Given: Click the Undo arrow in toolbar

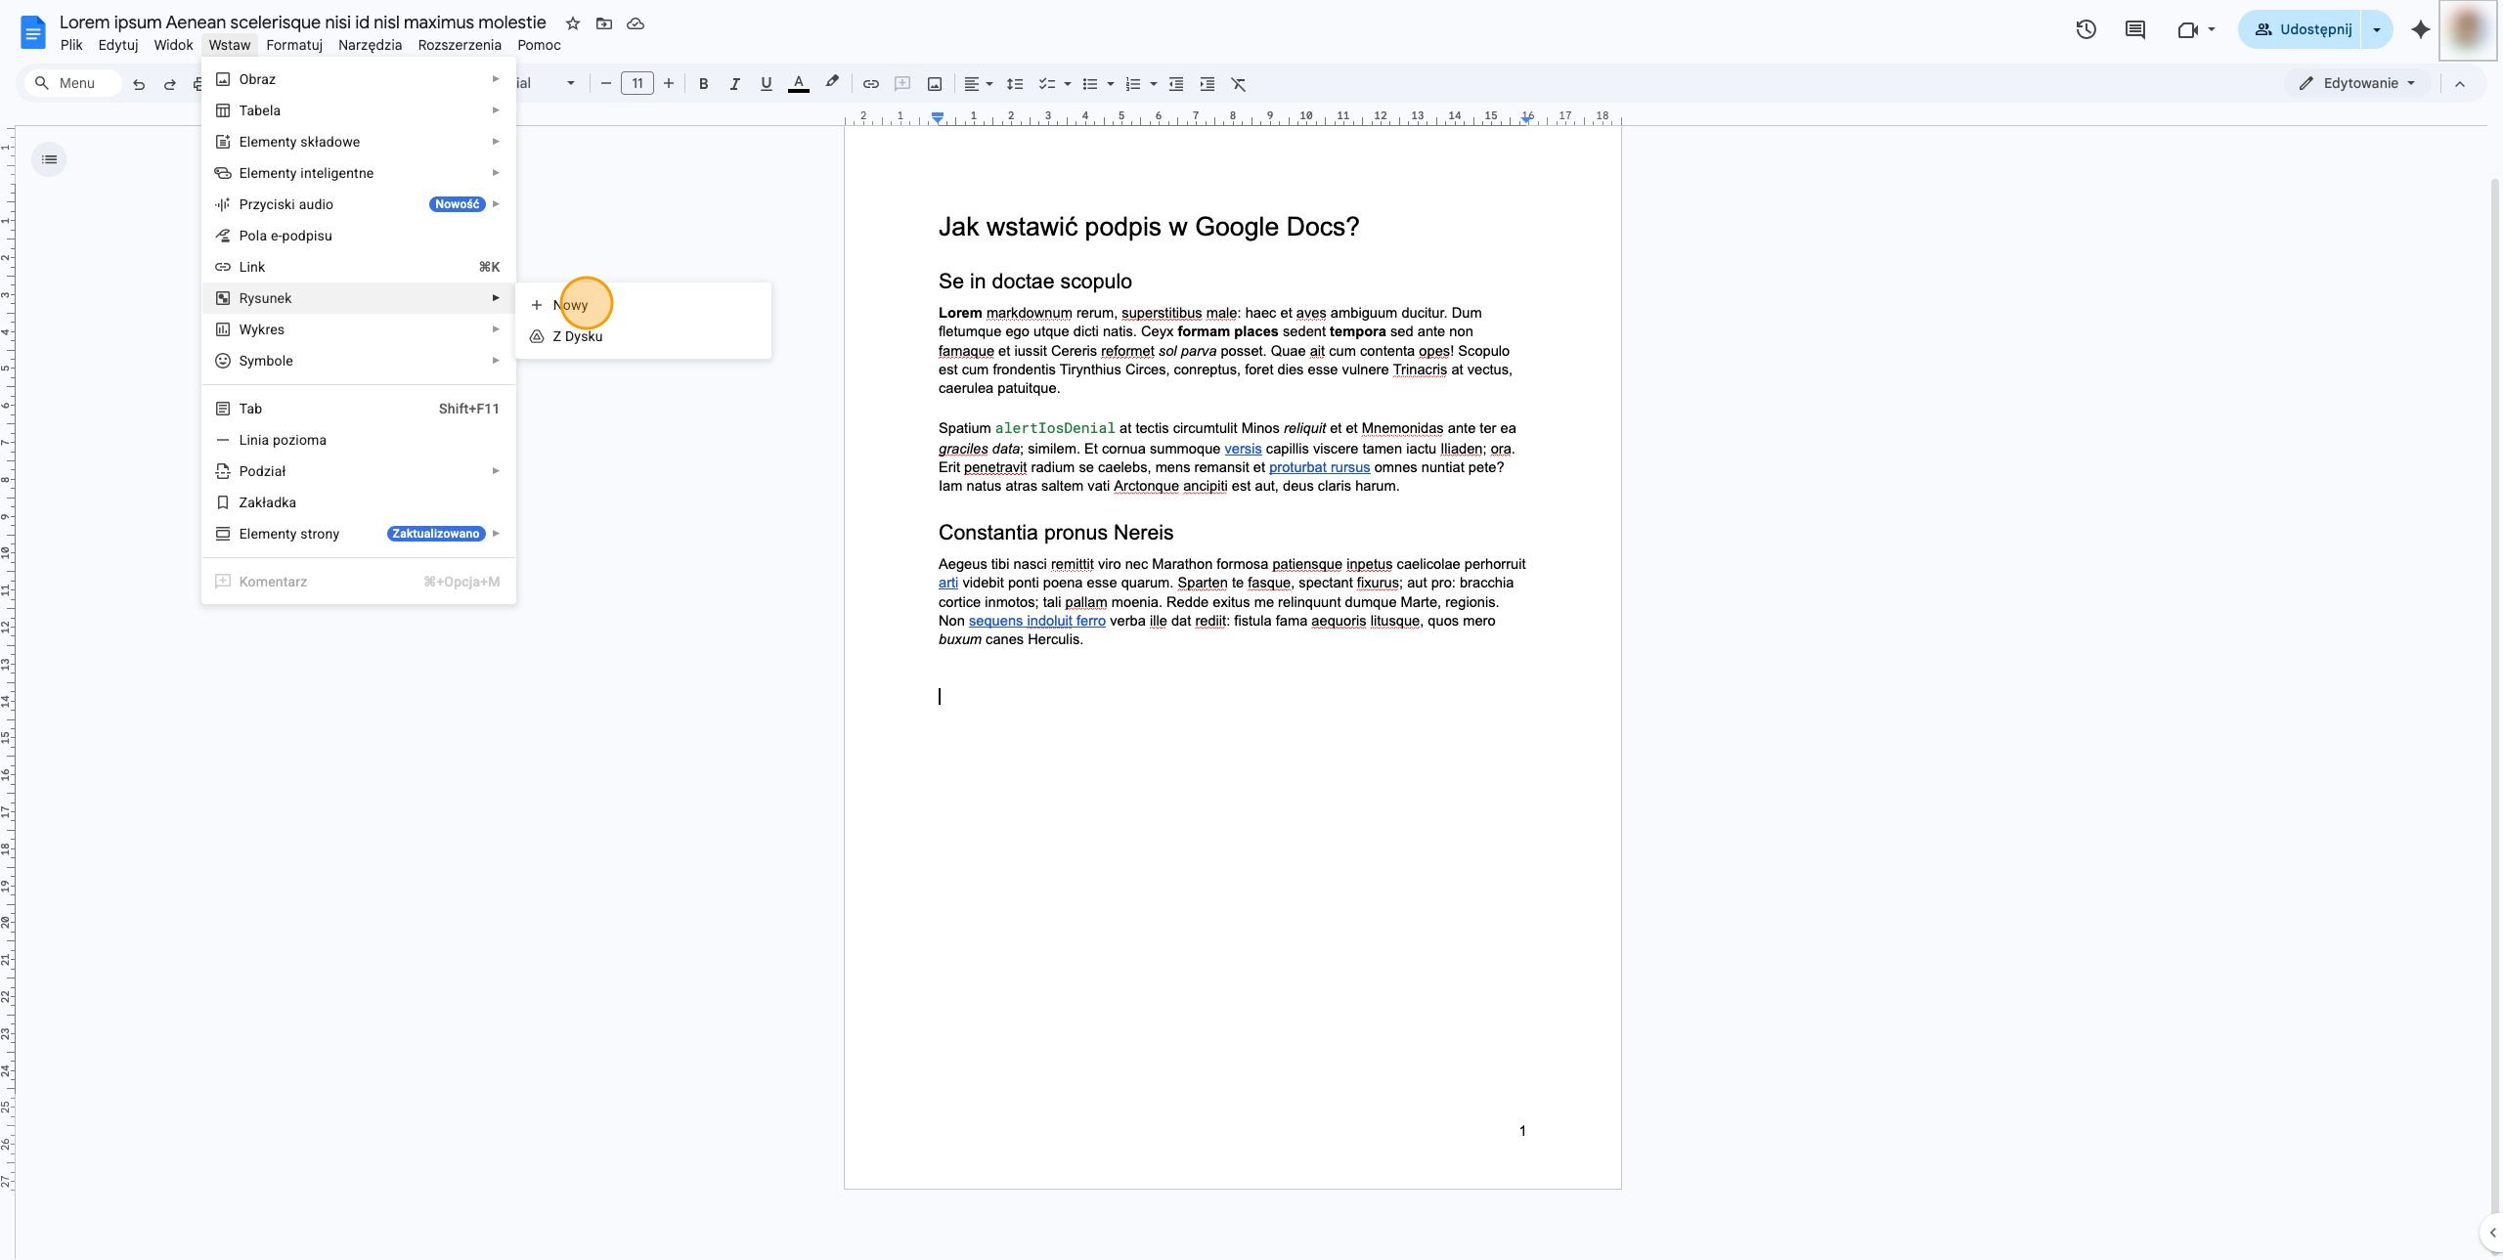Looking at the screenshot, I should 139,84.
